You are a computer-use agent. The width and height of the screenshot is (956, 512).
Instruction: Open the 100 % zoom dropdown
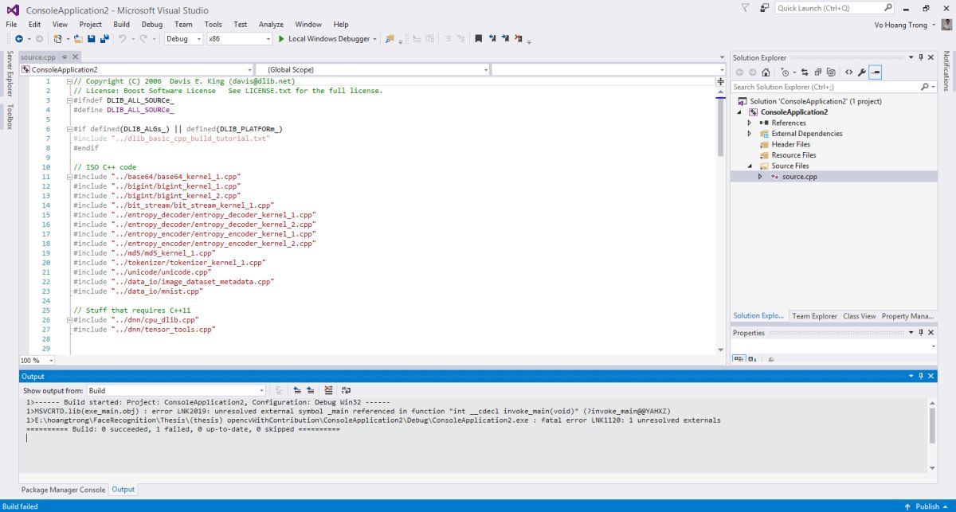tap(37, 361)
